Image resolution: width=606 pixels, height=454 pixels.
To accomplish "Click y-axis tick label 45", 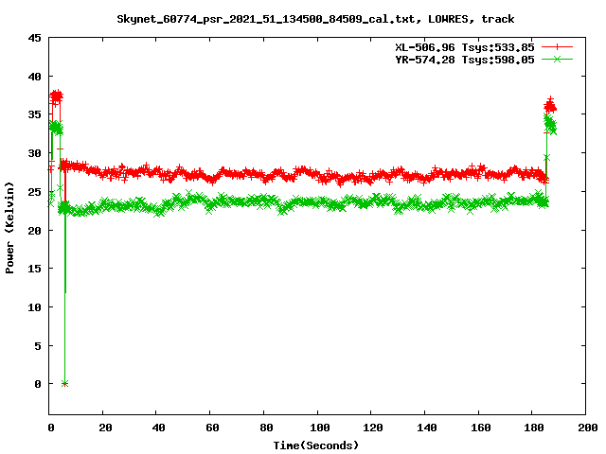I will coord(34,38).
